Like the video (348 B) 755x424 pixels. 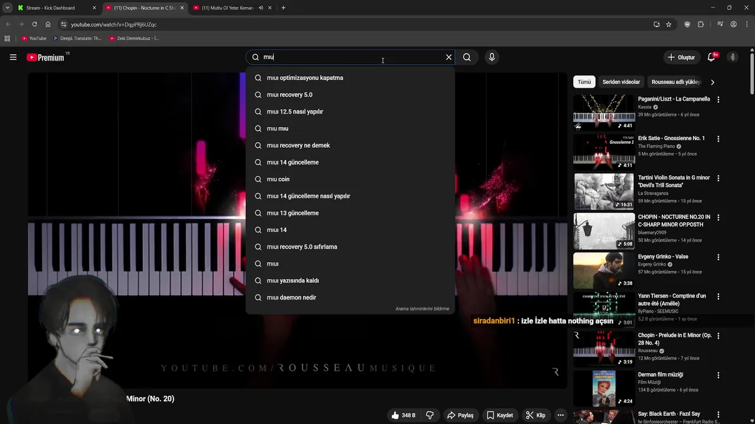(403, 415)
